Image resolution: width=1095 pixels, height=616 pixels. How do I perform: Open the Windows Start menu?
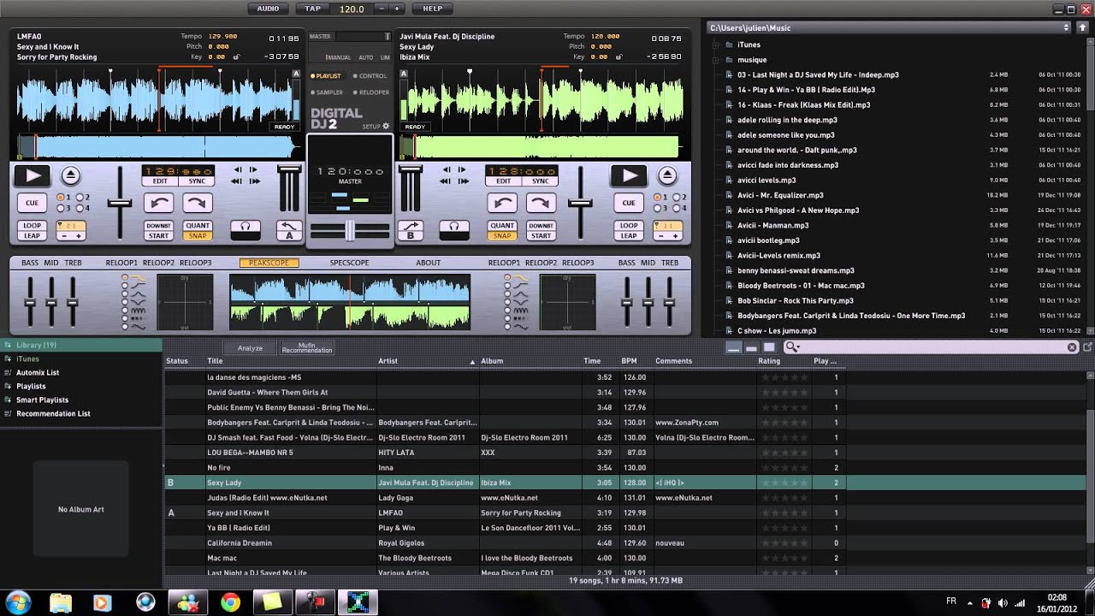coord(18,601)
